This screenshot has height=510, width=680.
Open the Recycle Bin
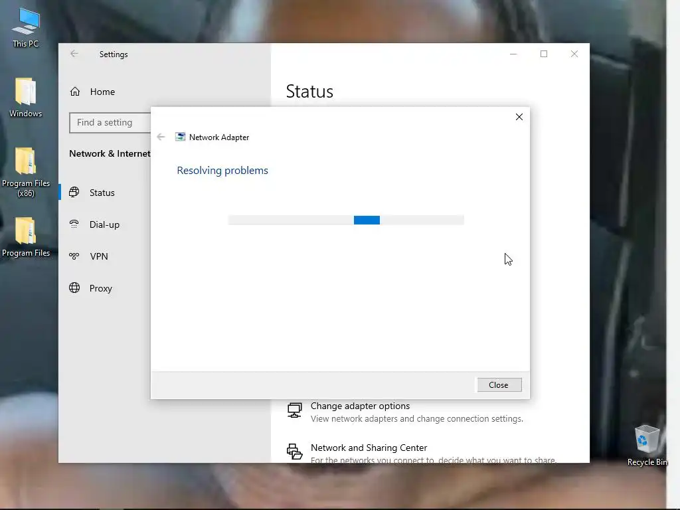point(647,445)
